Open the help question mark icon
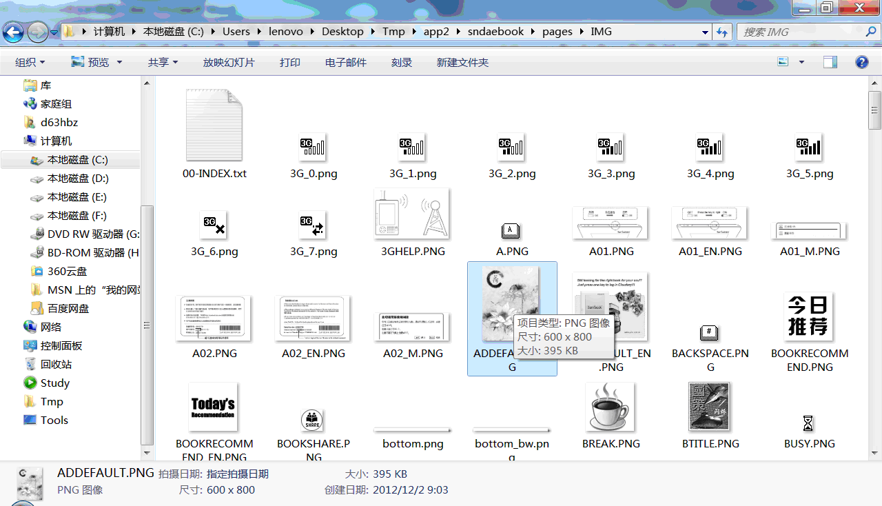 861,62
